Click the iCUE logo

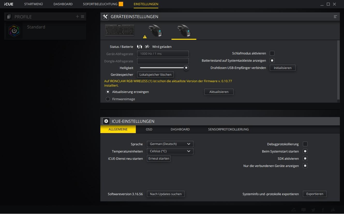coord(9,4)
